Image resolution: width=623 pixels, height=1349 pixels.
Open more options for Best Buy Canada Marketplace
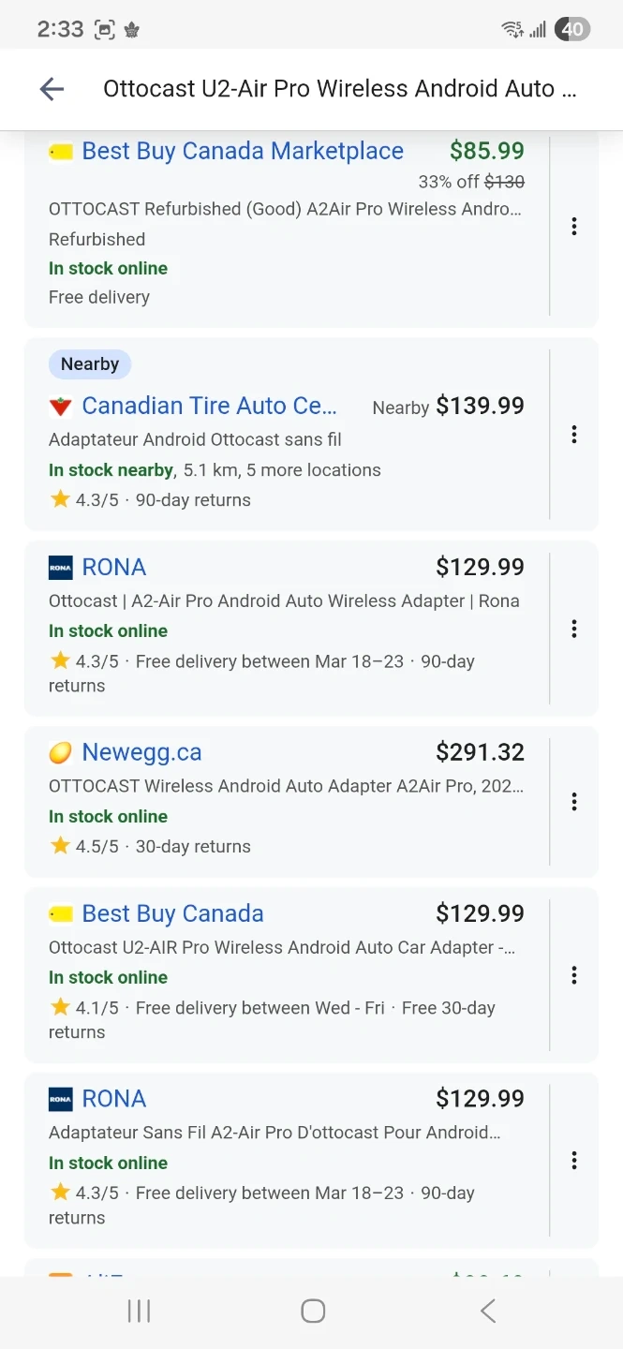click(x=573, y=227)
